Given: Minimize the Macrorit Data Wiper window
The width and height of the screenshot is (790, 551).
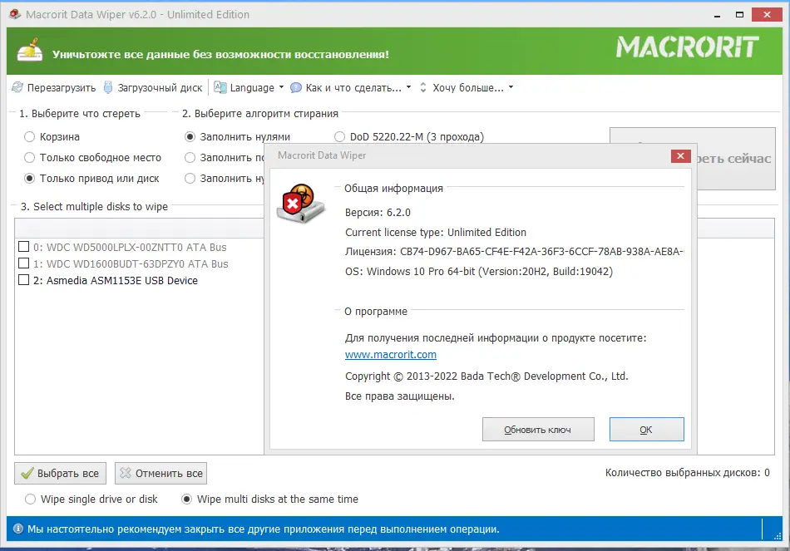Looking at the screenshot, I should click(x=717, y=15).
